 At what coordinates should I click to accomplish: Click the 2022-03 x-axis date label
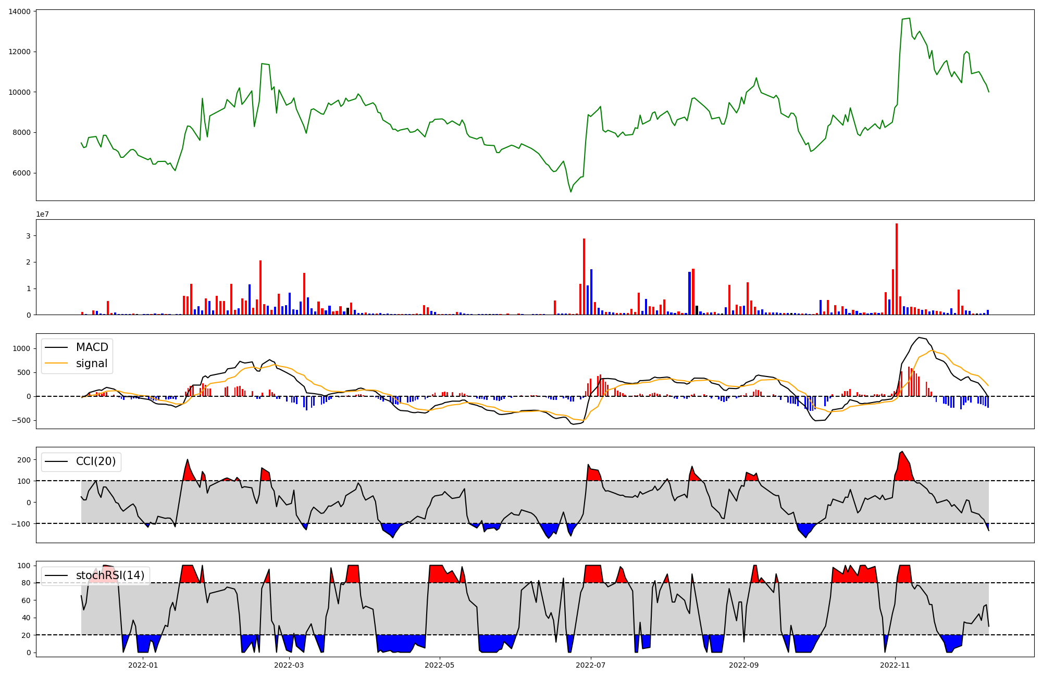289,665
